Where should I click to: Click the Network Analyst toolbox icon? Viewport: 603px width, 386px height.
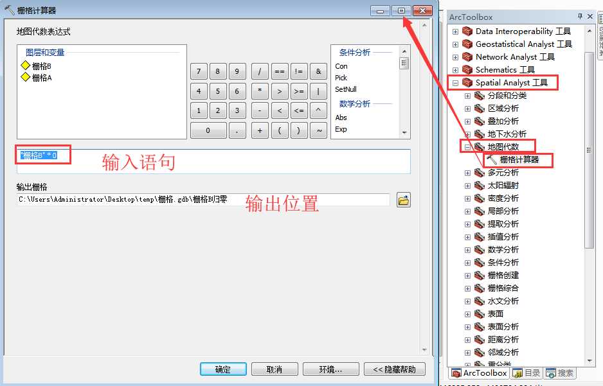click(x=467, y=57)
